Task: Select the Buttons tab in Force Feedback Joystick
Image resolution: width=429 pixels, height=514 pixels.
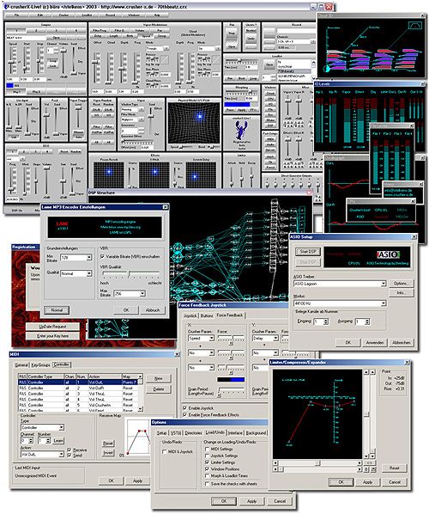Action: [207, 315]
